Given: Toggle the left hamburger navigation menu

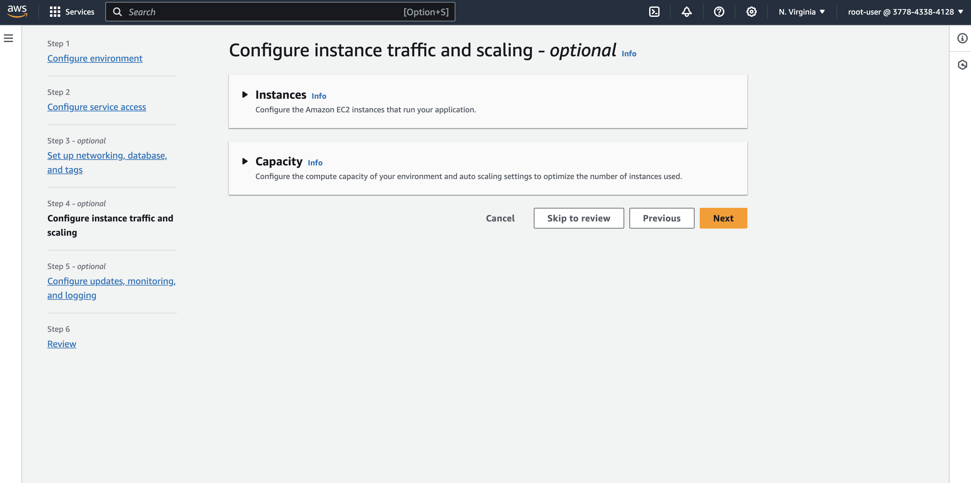Looking at the screenshot, I should click(8, 38).
